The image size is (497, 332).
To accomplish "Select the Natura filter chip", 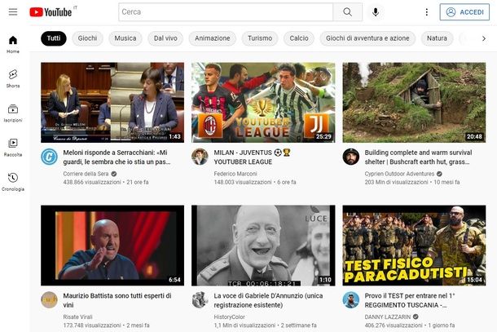I will pyautogui.click(x=437, y=38).
